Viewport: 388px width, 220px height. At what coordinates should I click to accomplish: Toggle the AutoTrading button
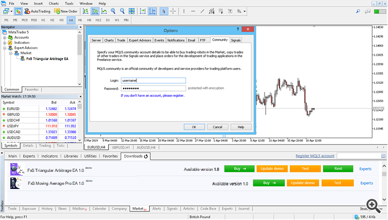[x=37, y=11]
